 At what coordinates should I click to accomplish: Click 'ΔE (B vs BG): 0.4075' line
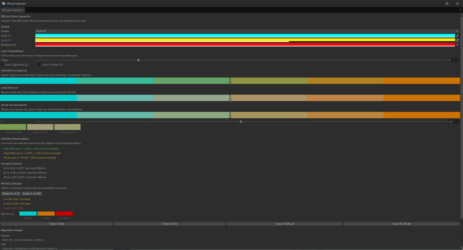25,177
